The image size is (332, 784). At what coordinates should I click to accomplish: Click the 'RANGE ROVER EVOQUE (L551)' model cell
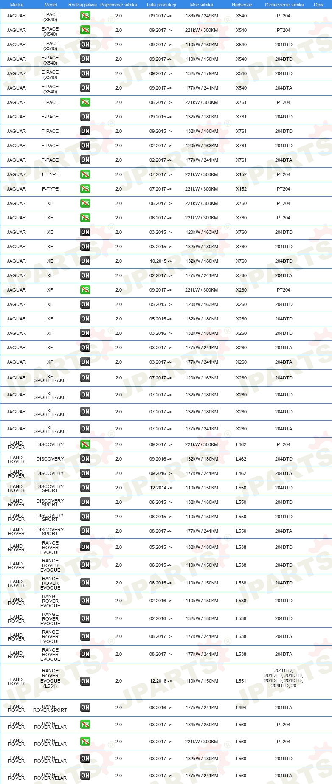pos(50,678)
